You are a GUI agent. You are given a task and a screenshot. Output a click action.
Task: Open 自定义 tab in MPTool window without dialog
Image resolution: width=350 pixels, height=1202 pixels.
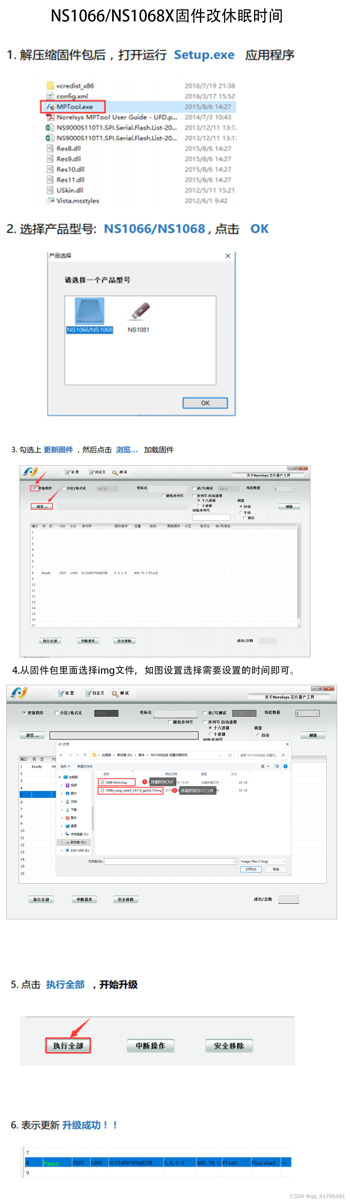(x=97, y=472)
